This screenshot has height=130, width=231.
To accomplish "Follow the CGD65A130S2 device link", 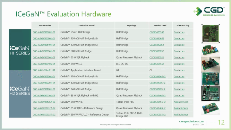I will pos(157,38).
